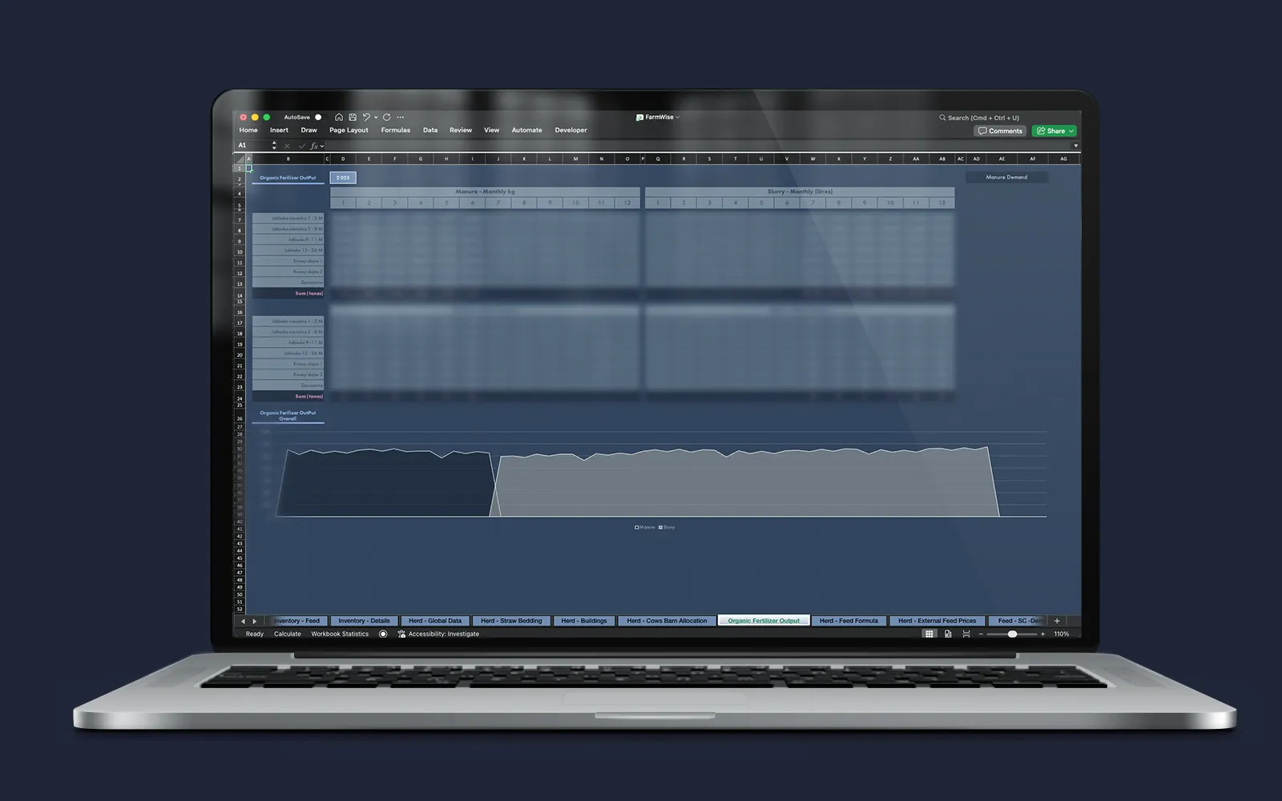This screenshot has height=801, width=1282.
Task: Select row 14 header
Action: click(239, 296)
